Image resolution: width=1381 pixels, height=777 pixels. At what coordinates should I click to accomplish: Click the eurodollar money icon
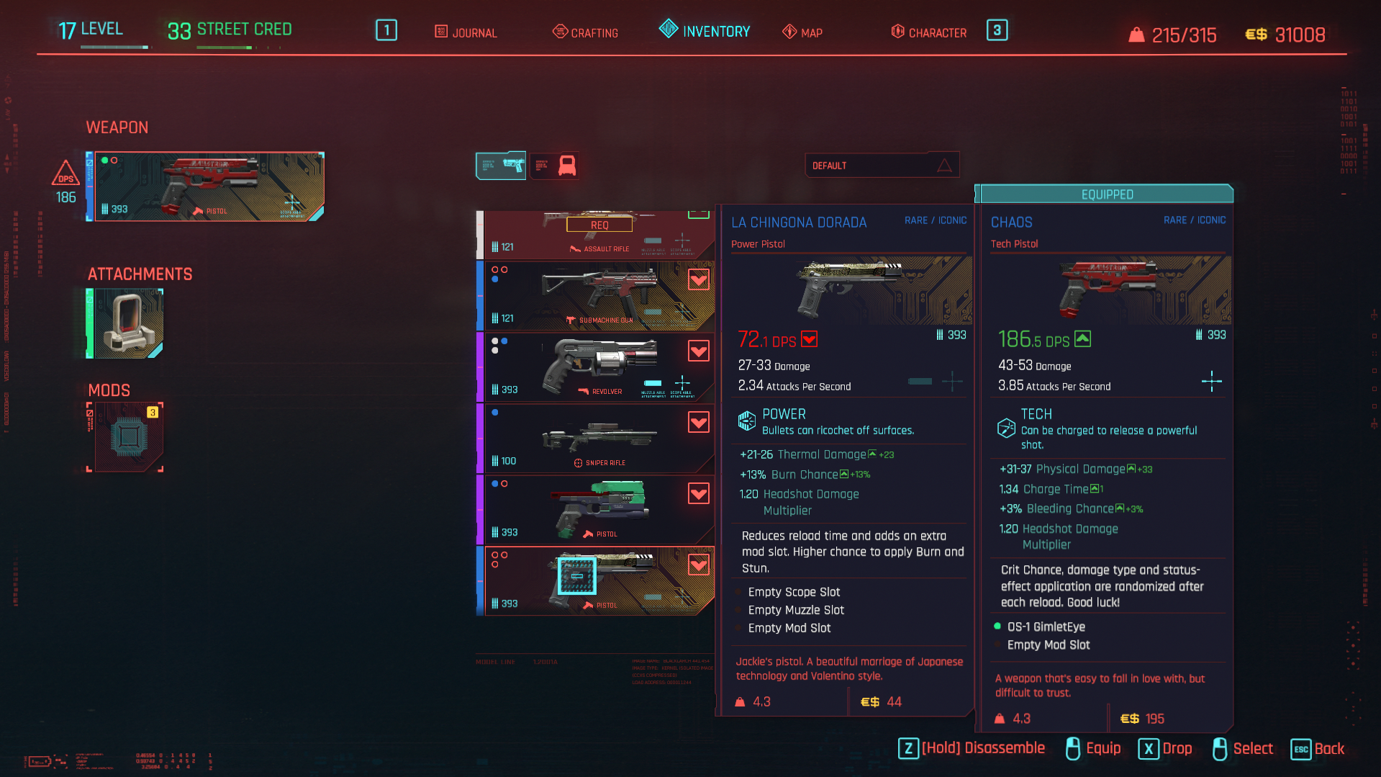coord(1256,35)
